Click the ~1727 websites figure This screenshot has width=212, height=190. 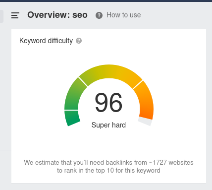coord(171,163)
